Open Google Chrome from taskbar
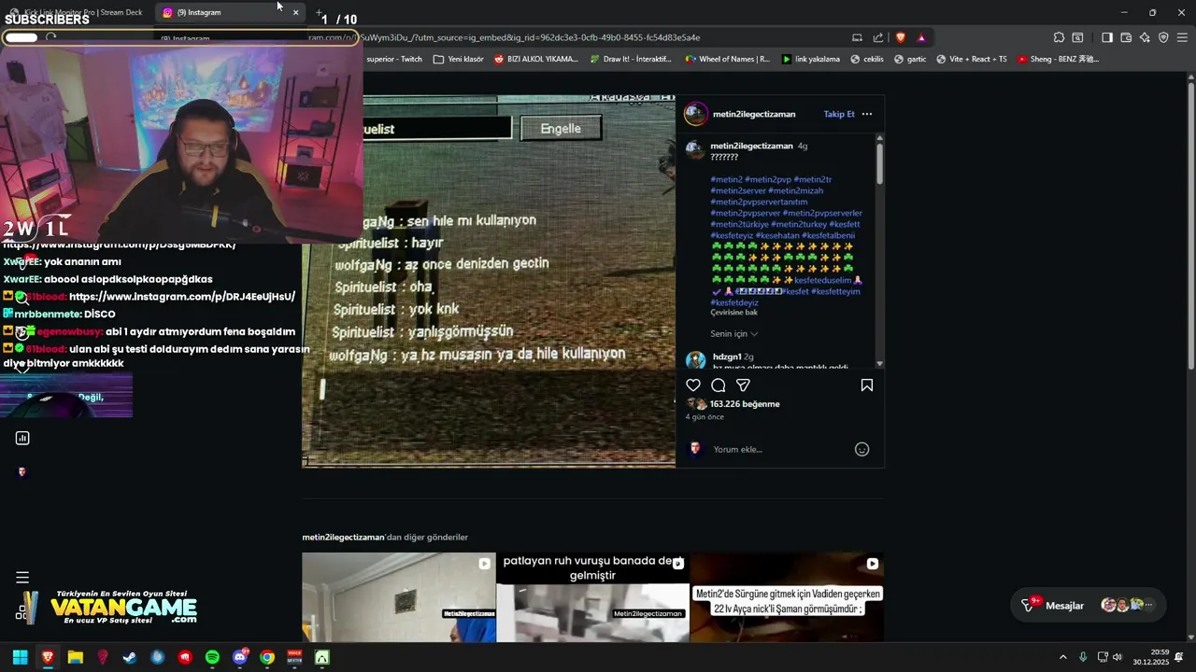This screenshot has width=1196, height=672. (x=267, y=657)
